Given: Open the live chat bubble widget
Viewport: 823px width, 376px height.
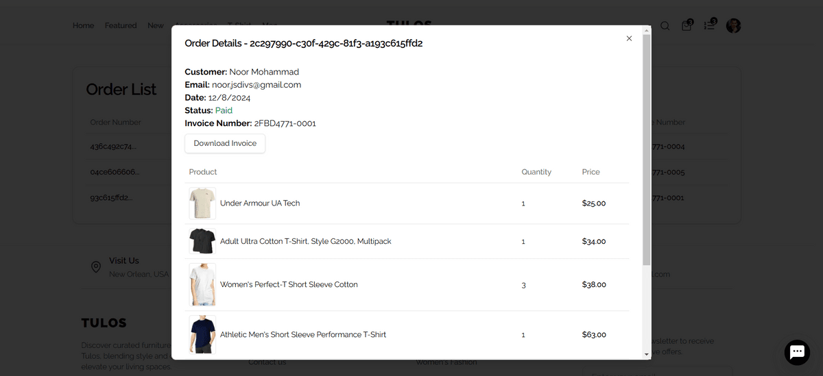Looking at the screenshot, I should coord(797,352).
